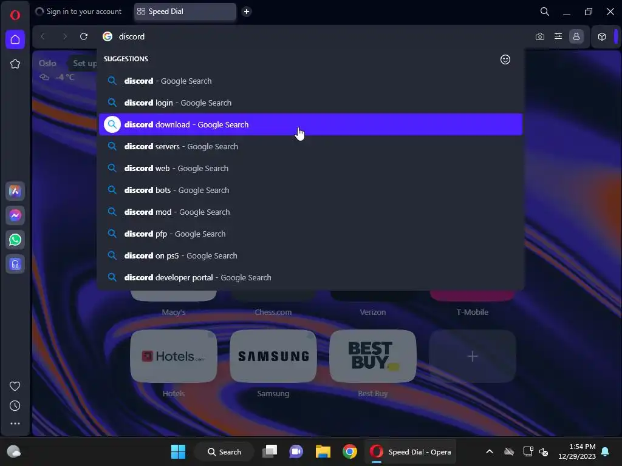The height and width of the screenshot is (466, 622).
Task: Open WhatsApp in the sidebar
Action: [15, 240]
